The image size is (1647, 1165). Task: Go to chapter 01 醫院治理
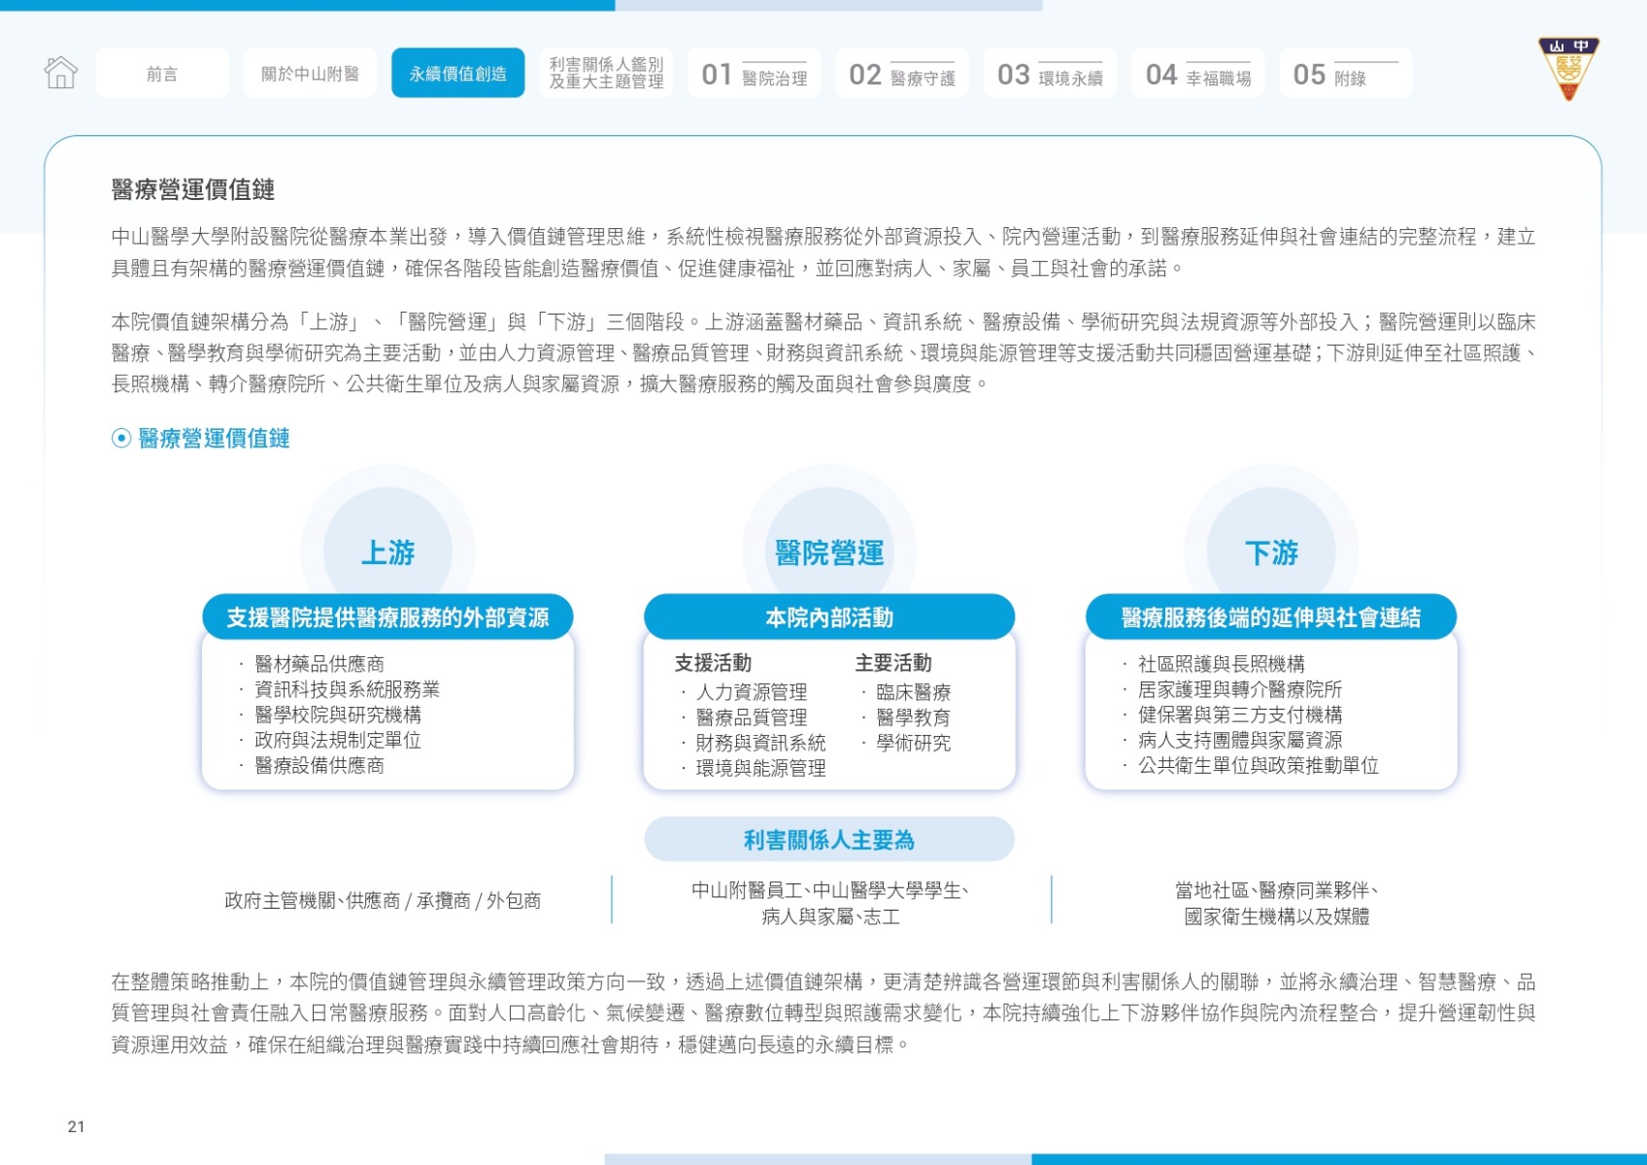754,73
